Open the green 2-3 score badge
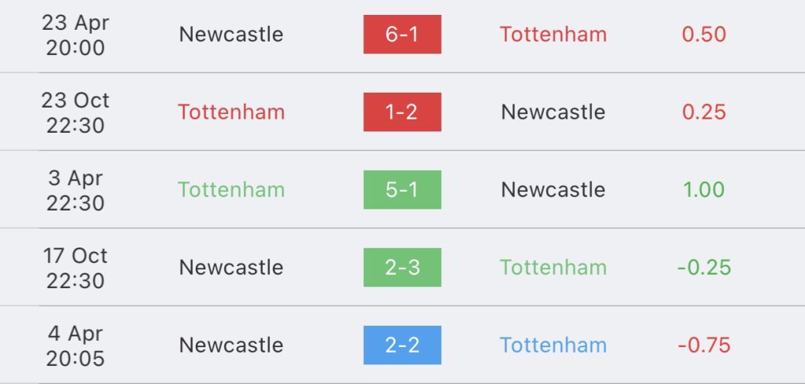This screenshot has width=805, height=384. point(402,267)
